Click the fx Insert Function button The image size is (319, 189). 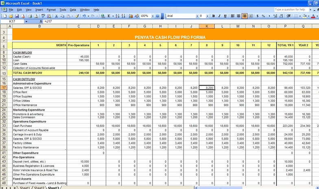[41, 21]
